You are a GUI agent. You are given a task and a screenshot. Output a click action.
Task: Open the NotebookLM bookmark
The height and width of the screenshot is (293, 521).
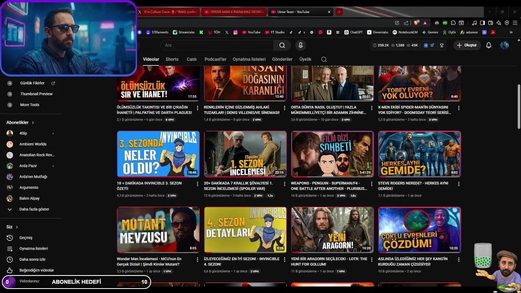(405, 32)
